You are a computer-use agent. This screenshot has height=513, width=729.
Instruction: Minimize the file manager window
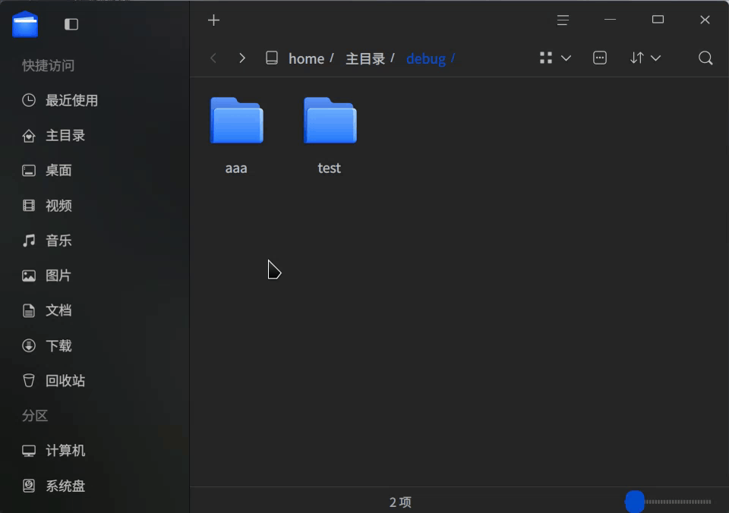tap(610, 20)
